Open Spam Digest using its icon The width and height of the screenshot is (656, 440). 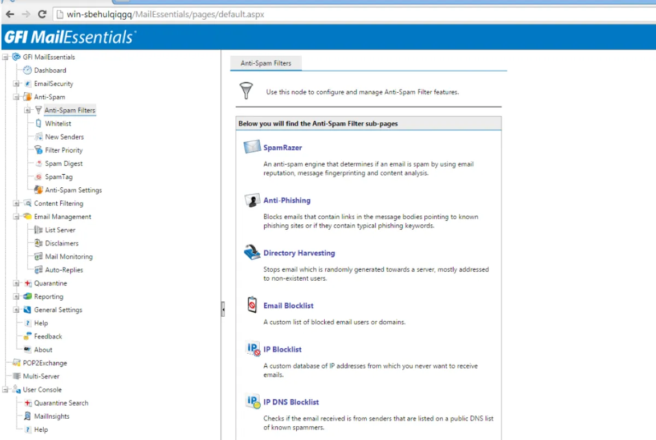38,164
